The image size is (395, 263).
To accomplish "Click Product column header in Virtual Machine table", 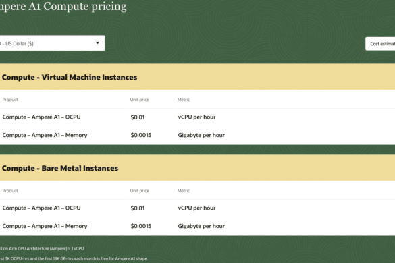I will pos(10,100).
